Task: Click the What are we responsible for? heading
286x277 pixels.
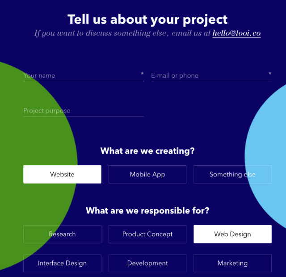Action: click(147, 211)
